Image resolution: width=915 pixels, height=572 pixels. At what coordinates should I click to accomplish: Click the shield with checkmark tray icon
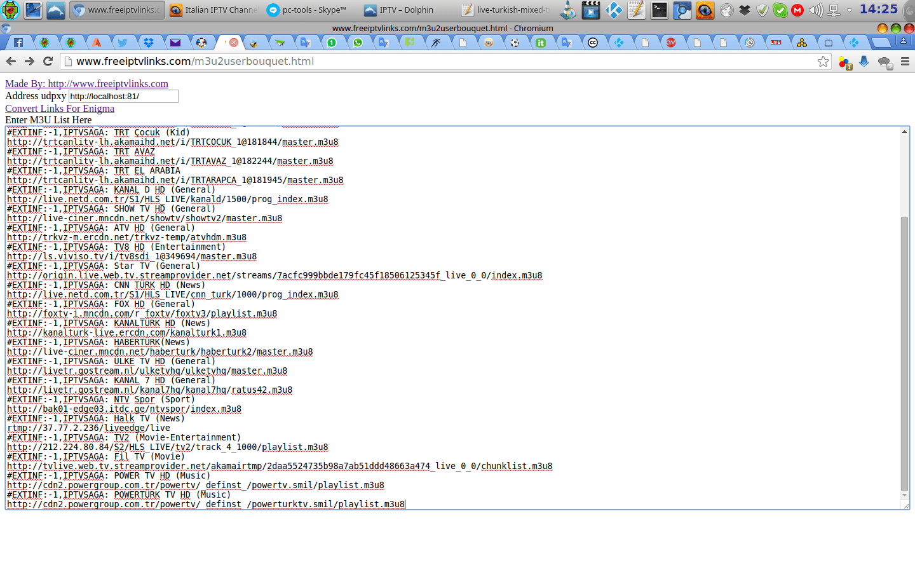pyautogui.click(x=762, y=10)
